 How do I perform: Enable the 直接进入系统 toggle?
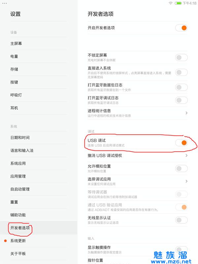click(181, 72)
